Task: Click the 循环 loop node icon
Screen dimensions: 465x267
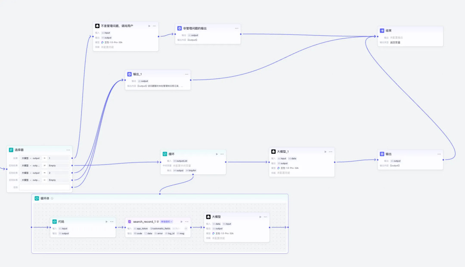Action: click(165, 154)
